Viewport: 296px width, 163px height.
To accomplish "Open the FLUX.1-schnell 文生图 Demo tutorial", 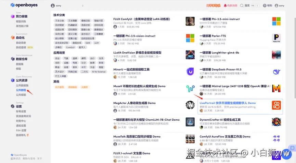I will point(132,153).
